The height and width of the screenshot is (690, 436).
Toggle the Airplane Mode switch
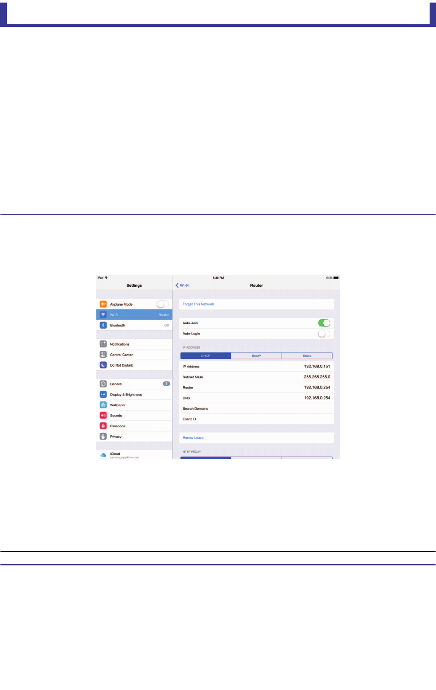[163, 304]
